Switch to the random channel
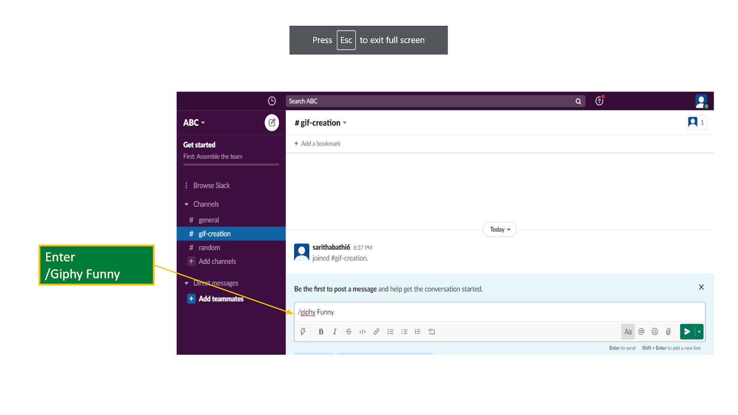Screen dimensions: 738x415 209,248
